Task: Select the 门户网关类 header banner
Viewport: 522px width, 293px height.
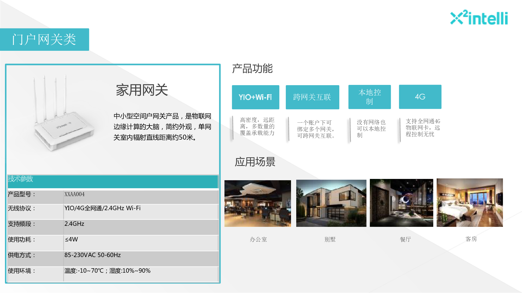Action: (44, 40)
